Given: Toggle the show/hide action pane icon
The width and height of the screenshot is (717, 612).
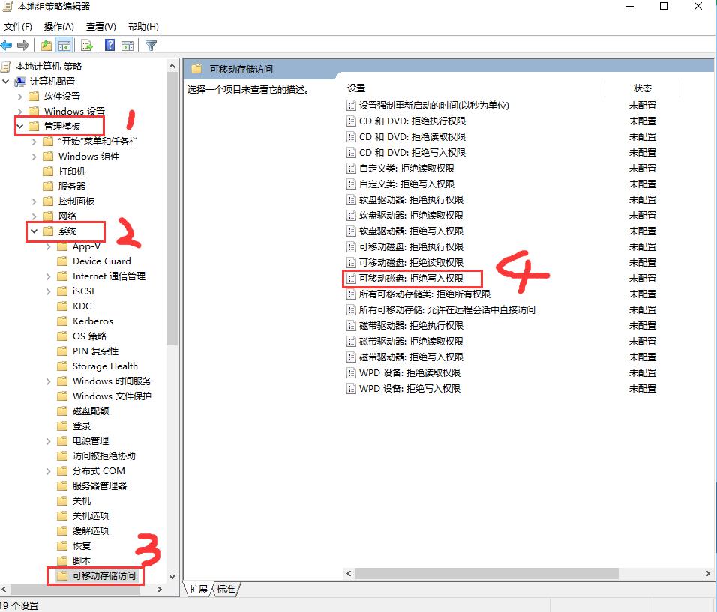Looking at the screenshot, I should (127, 45).
